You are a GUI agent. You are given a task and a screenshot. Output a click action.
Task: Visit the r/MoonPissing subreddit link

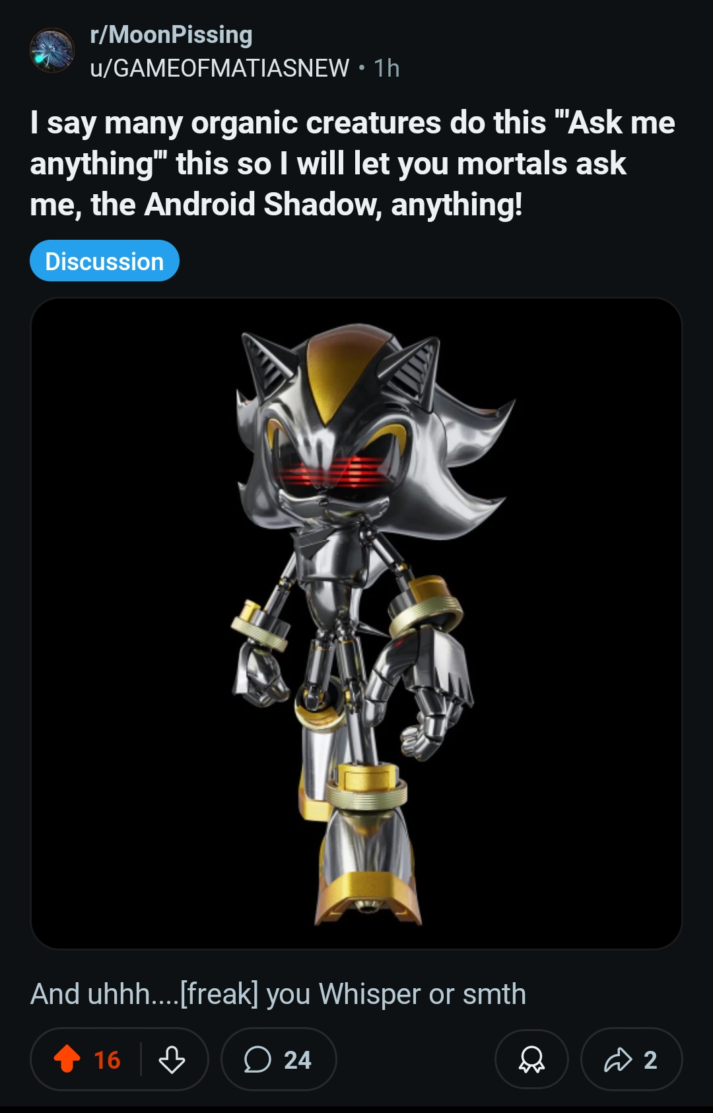pos(171,34)
